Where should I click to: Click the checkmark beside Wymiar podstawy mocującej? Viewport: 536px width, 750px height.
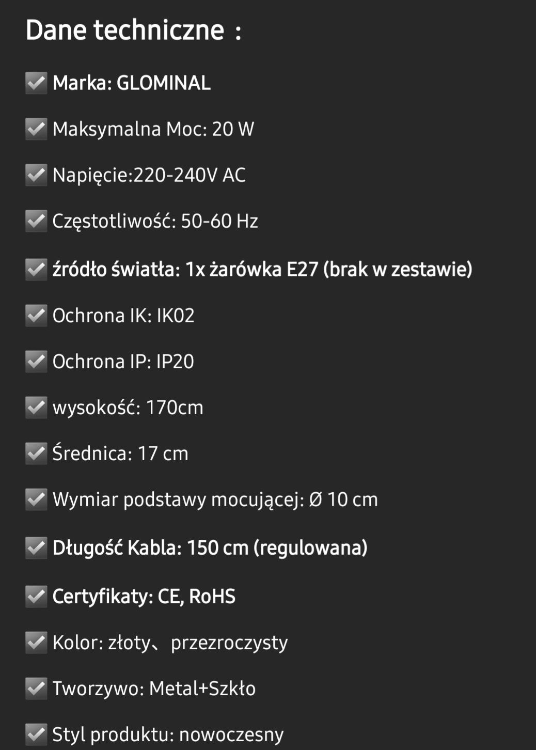point(36,499)
